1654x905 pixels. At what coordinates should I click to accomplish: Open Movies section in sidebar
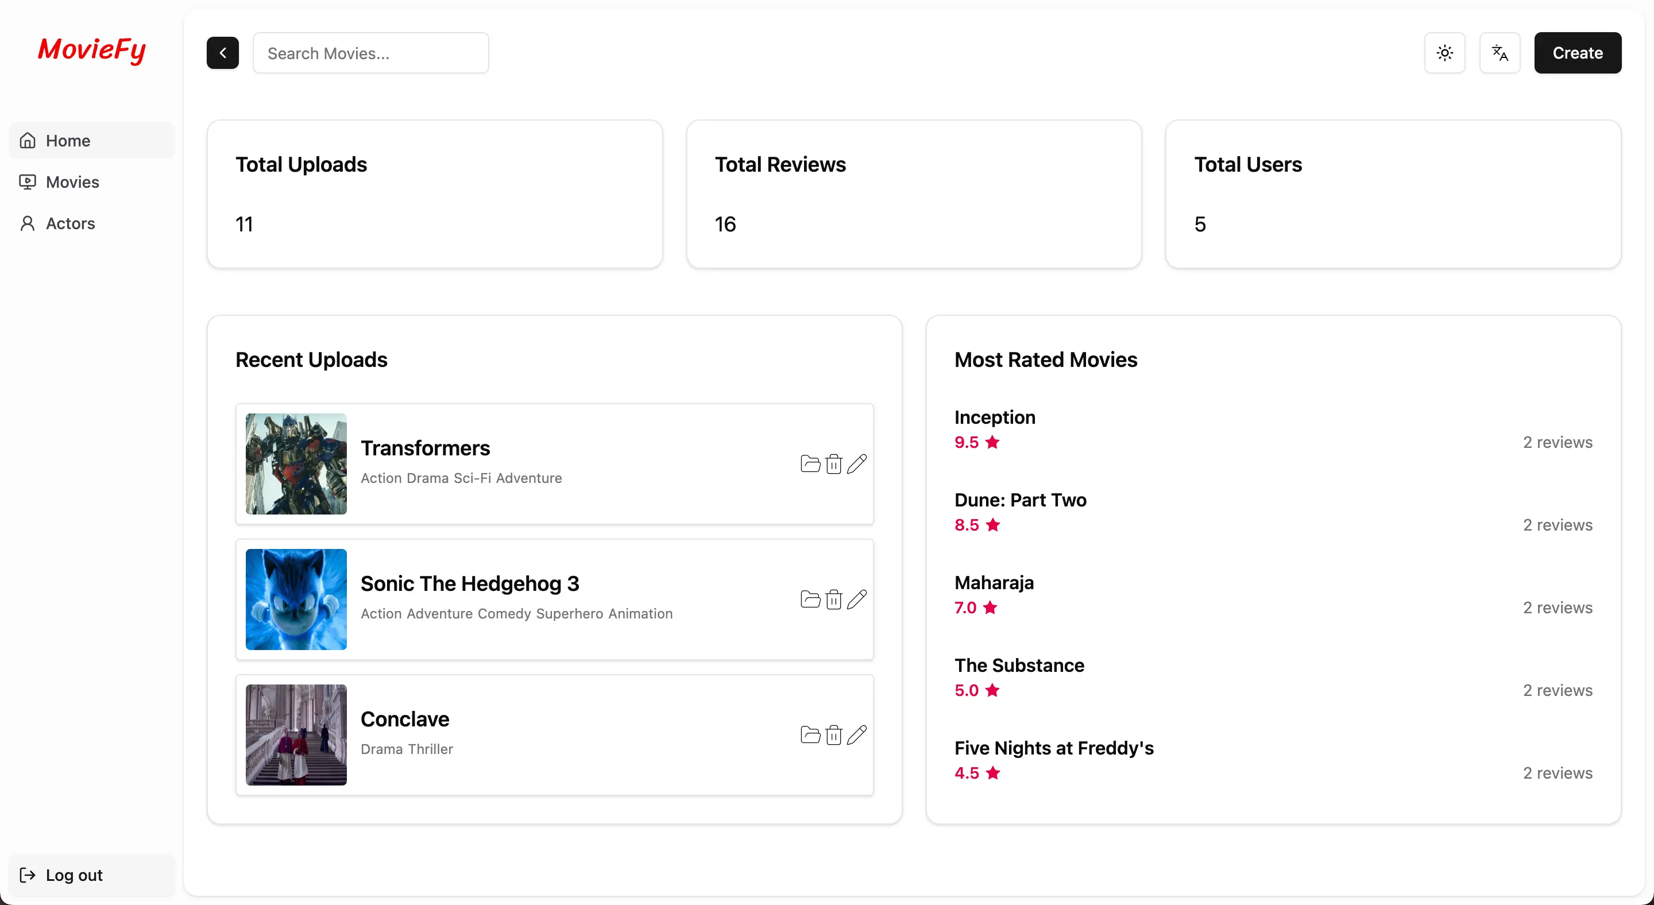[x=72, y=182]
